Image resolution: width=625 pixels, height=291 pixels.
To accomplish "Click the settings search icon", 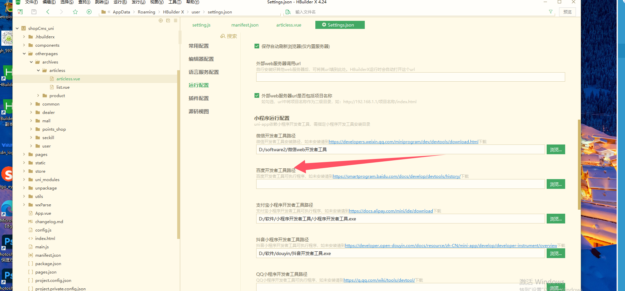I will [223, 36].
